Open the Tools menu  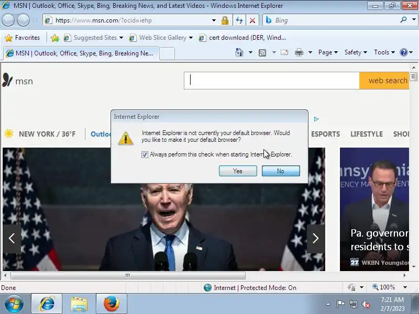pyautogui.click(x=384, y=52)
